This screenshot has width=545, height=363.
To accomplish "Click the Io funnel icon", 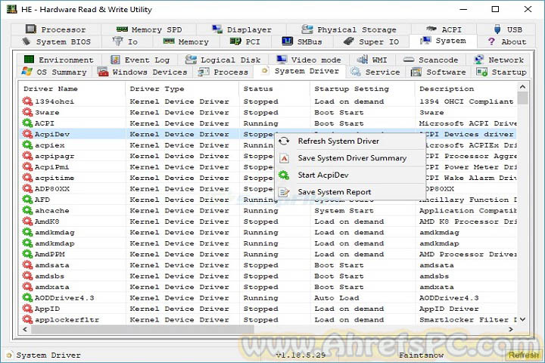I will (117, 42).
